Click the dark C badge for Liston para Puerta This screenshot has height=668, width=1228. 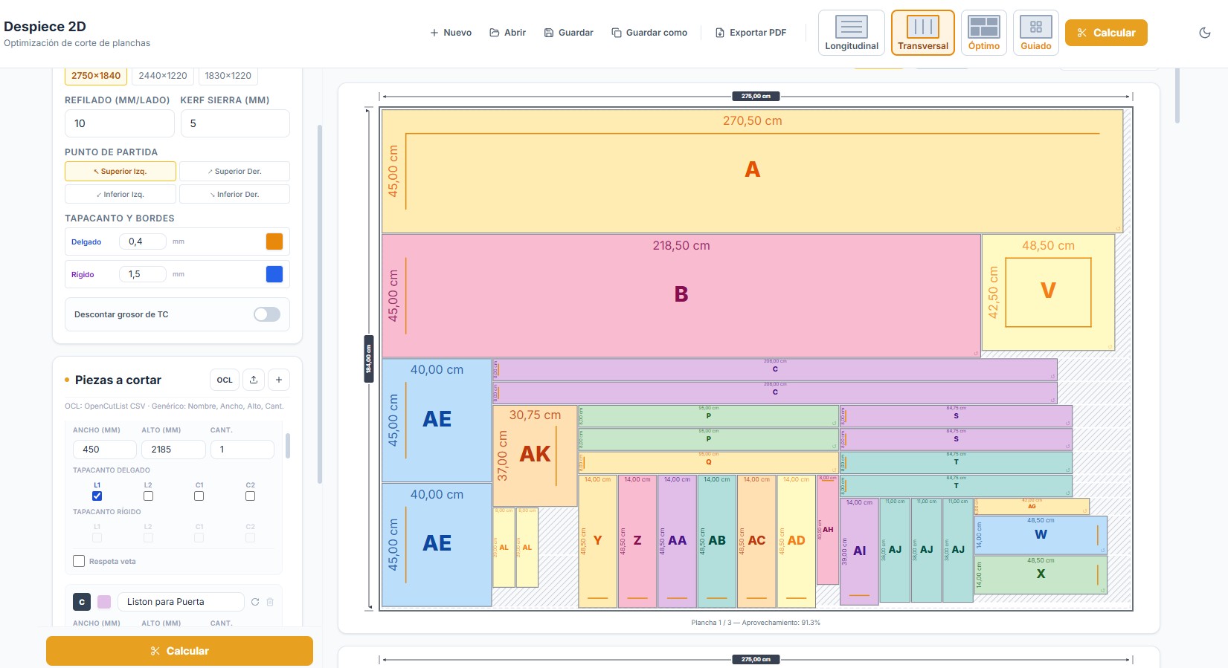click(x=82, y=602)
